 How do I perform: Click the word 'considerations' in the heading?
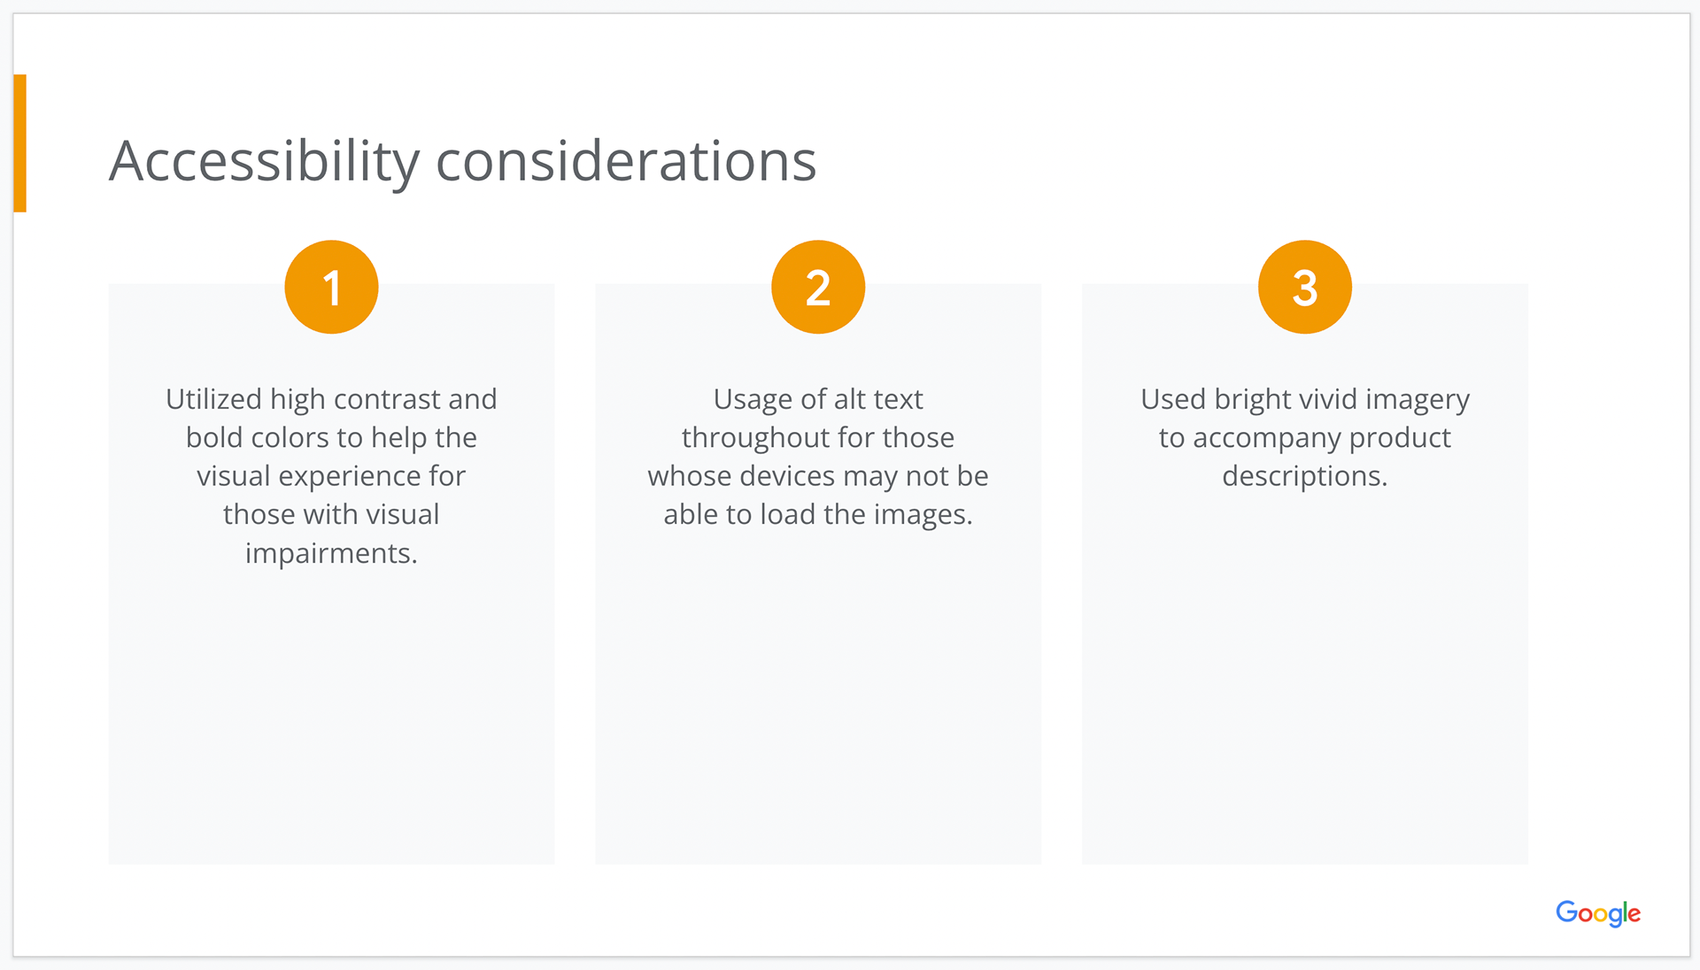click(626, 161)
